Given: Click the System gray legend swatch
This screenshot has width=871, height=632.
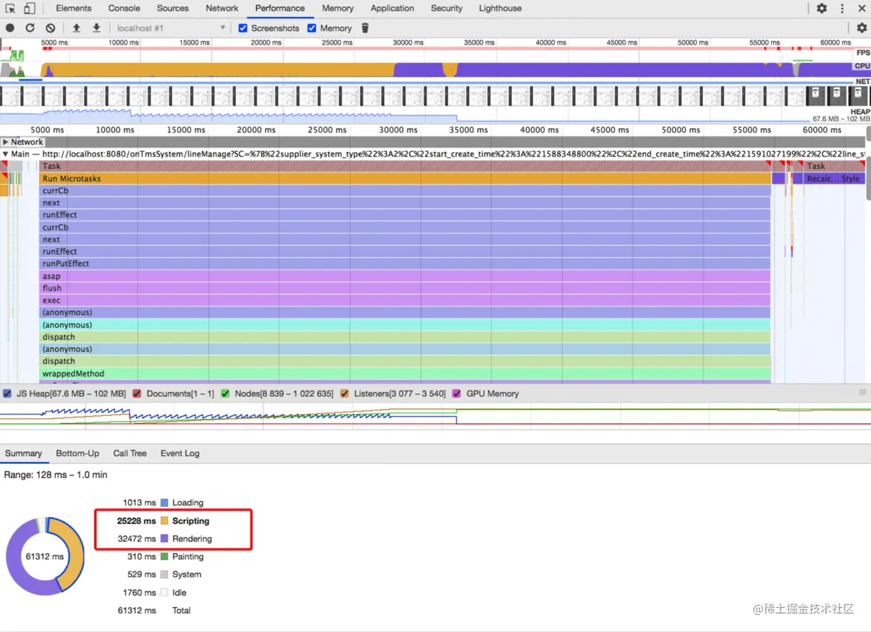Looking at the screenshot, I should pyautogui.click(x=164, y=574).
